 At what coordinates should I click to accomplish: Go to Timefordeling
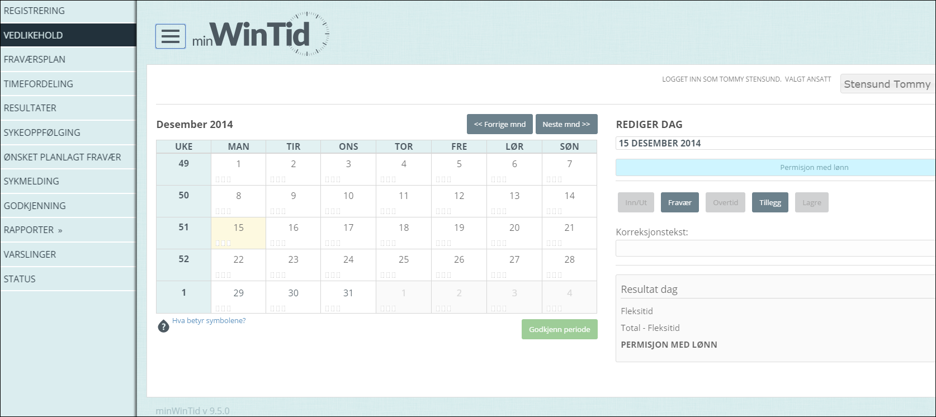pos(68,84)
